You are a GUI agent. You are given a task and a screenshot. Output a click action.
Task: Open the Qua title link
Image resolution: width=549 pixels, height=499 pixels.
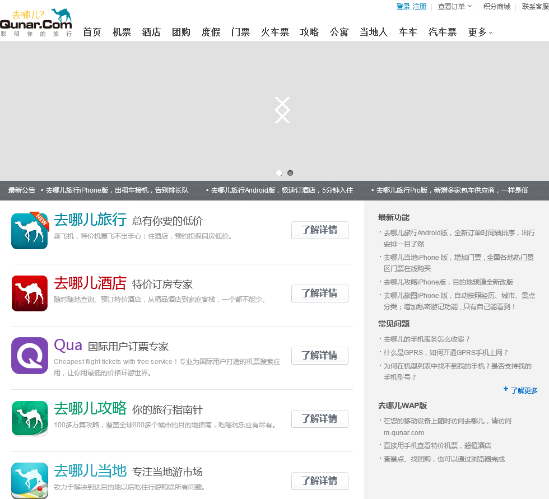(x=68, y=346)
